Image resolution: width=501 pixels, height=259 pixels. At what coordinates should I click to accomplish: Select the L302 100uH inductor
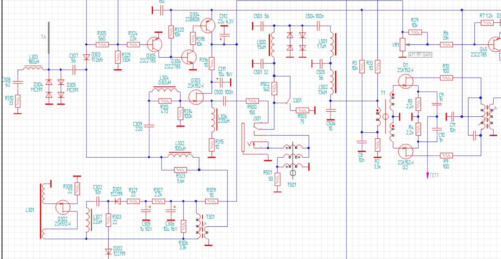pos(180,156)
